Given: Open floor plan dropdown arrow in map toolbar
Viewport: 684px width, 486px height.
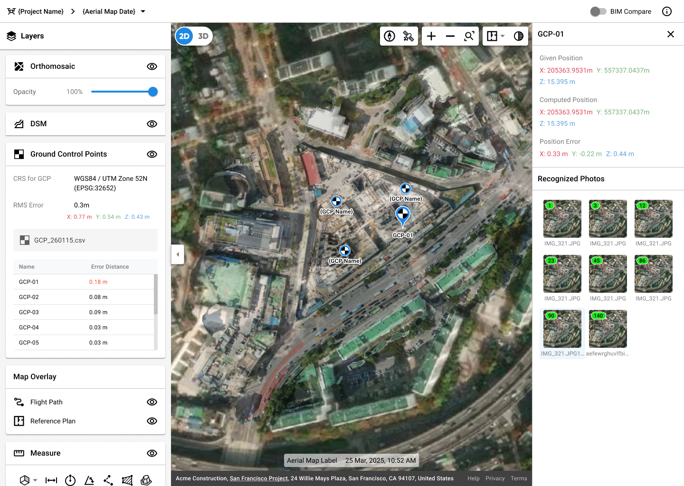Looking at the screenshot, I should click(503, 36).
